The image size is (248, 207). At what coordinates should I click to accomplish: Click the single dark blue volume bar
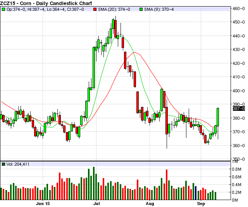coord(196,193)
